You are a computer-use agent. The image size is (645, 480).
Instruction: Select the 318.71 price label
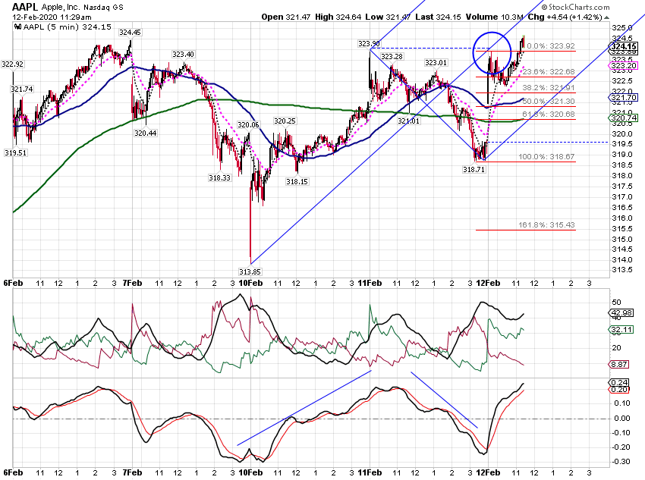tap(474, 169)
